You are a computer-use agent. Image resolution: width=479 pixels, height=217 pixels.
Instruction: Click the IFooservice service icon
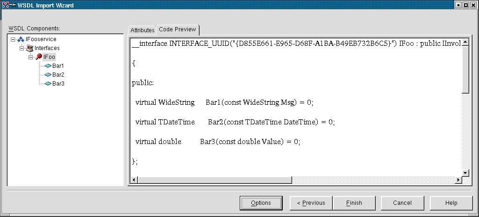click(x=21, y=39)
